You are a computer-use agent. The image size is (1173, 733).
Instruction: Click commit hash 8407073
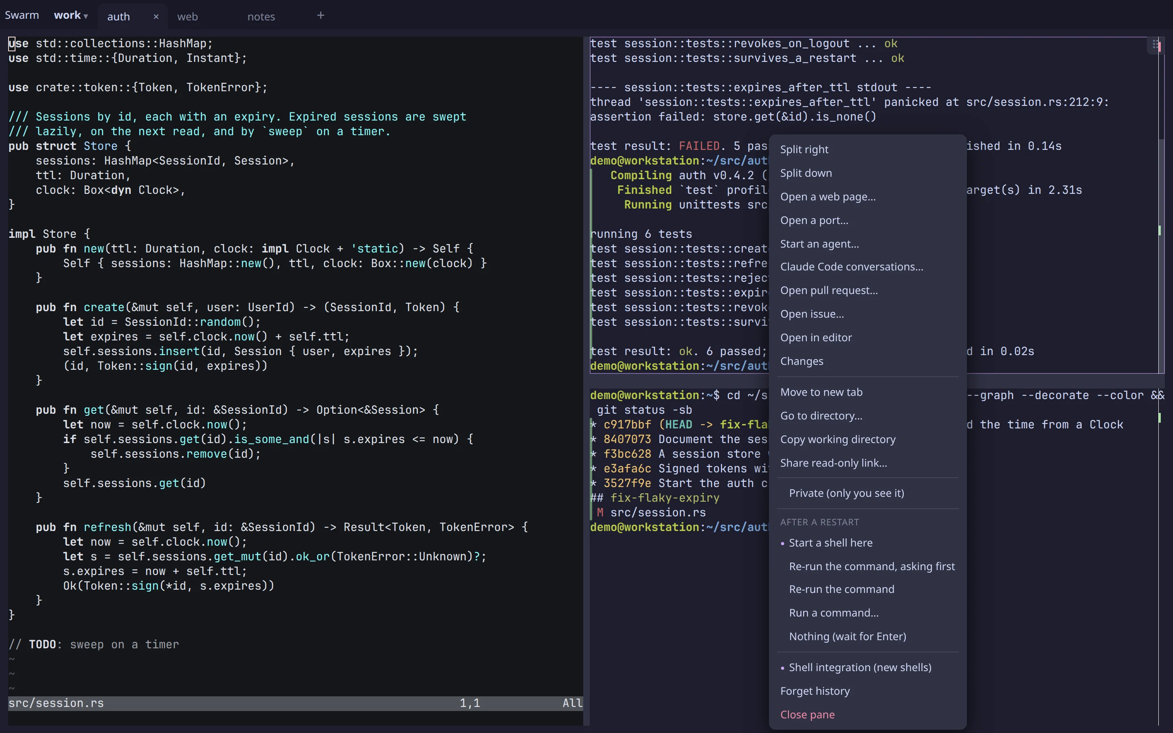[x=627, y=439]
